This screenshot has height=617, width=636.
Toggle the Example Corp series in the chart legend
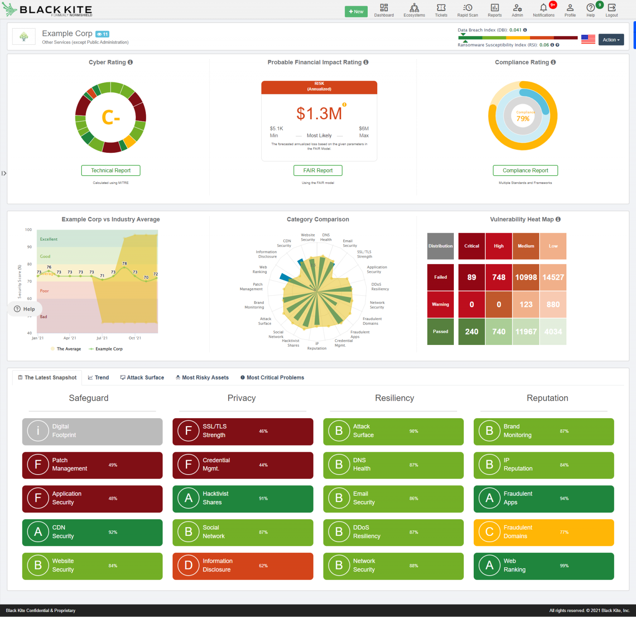[106, 349]
